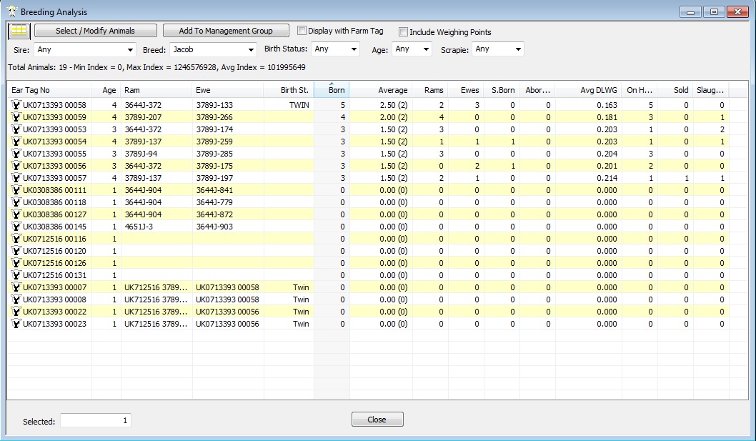Viewport: 756px width, 441px height.
Task: Click sheep icon for UK0713393 00007
Action: (16, 287)
